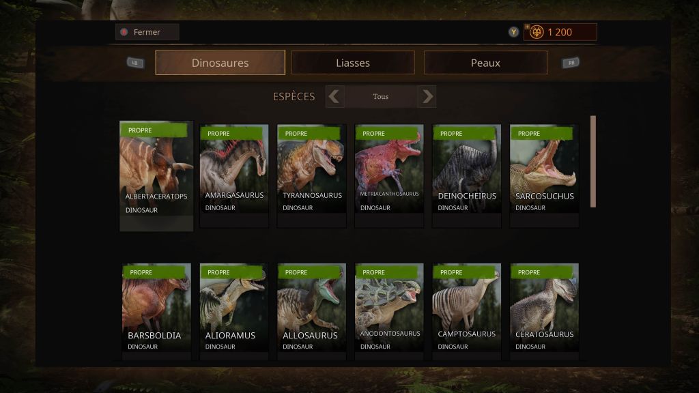Select next species with right arrow

tap(427, 96)
